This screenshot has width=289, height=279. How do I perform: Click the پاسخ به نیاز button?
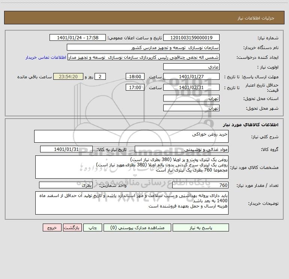[201, 227]
